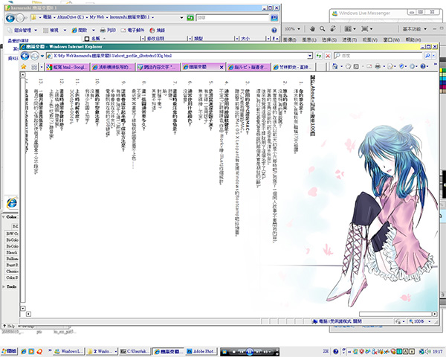Open the zoom 100% dropdown in the IE status bar

(x=430, y=321)
